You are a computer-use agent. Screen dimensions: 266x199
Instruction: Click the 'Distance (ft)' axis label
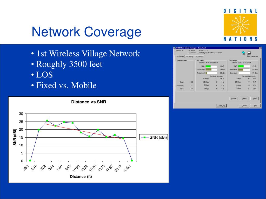coord(81,176)
